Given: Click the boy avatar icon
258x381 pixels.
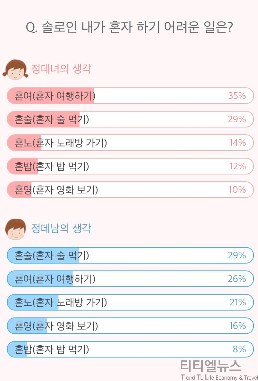Looking at the screenshot, I should [16, 229].
